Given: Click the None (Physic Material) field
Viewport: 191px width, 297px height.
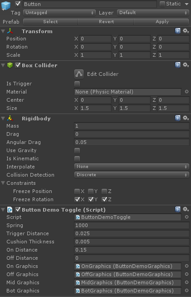Looking at the screenshot, I should click(x=127, y=92).
